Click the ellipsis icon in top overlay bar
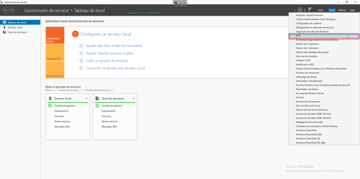This screenshot has width=360, height=179. [184, 3]
